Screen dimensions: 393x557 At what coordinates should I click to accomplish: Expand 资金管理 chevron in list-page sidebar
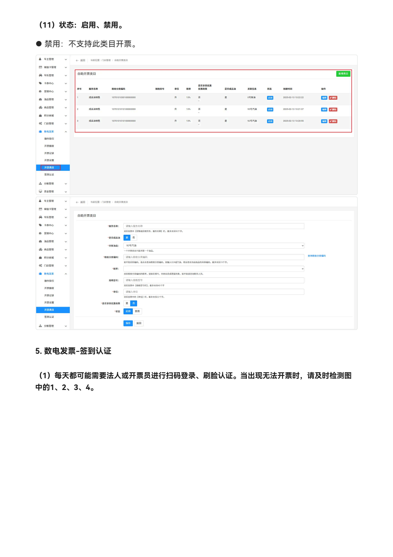(66, 192)
